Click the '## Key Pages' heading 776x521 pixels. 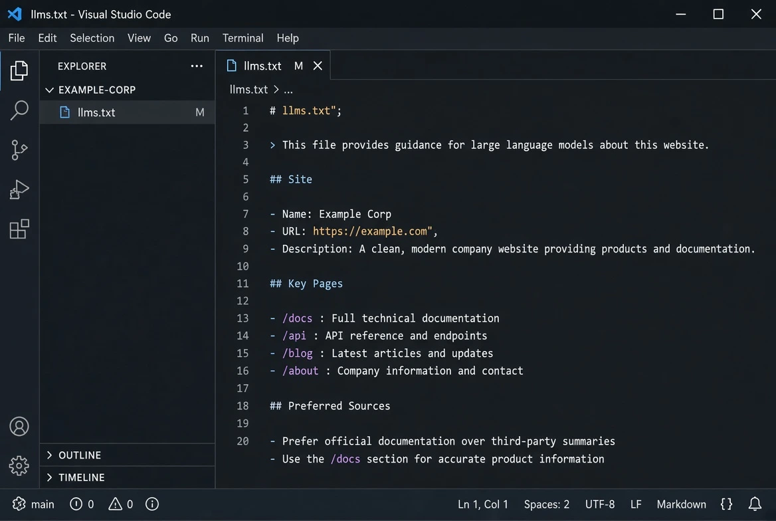pyautogui.click(x=306, y=283)
